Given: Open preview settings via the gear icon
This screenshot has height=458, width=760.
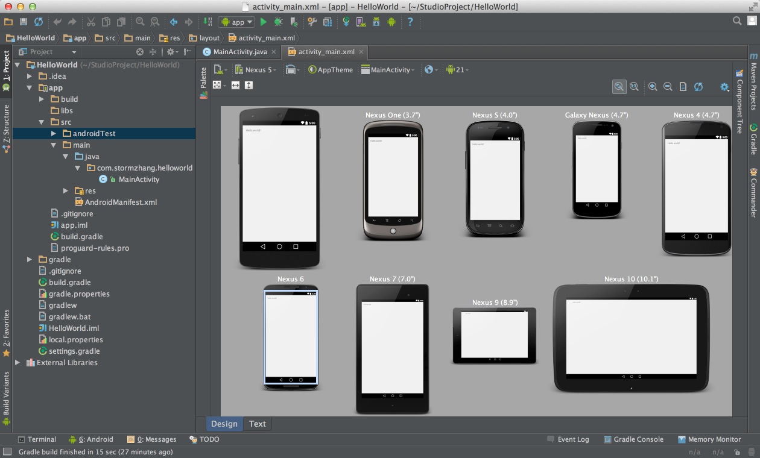Looking at the screenshot, I should 724,87.
